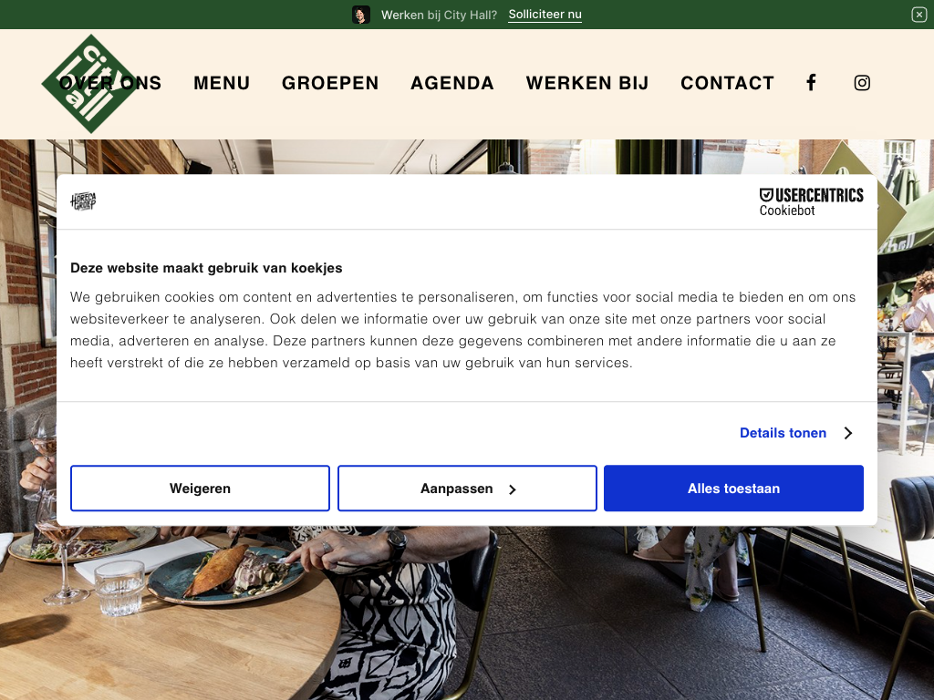Follow the Solliciteer nu link
Screen dimensions: 934x700
coord(545,15)
